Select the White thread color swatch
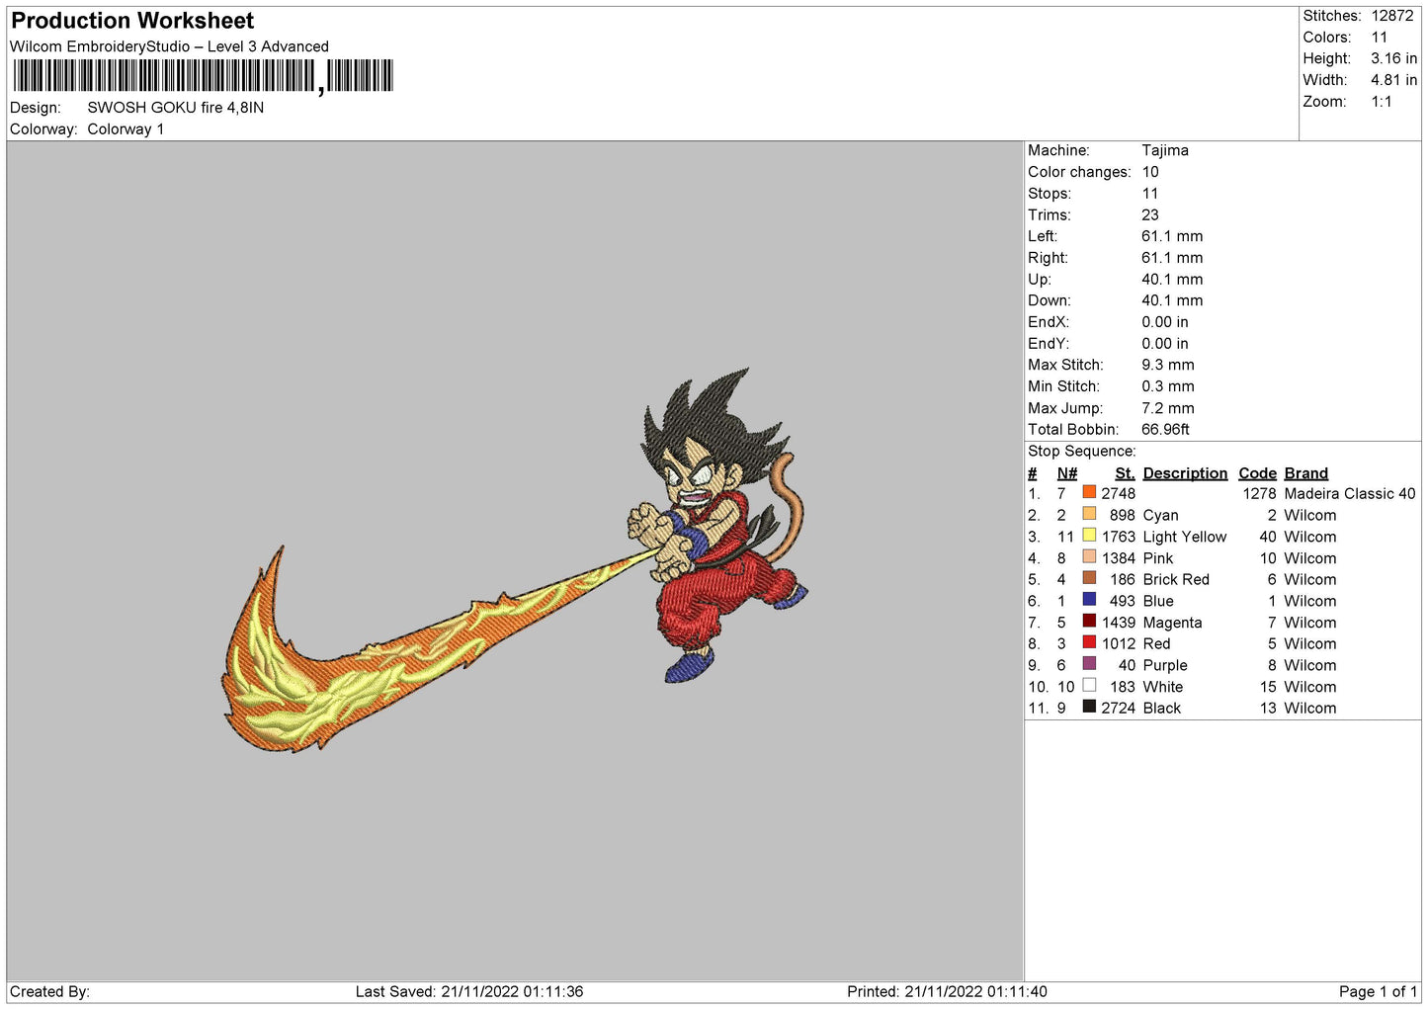Screen dimensions: 1428x1009 1088,686
